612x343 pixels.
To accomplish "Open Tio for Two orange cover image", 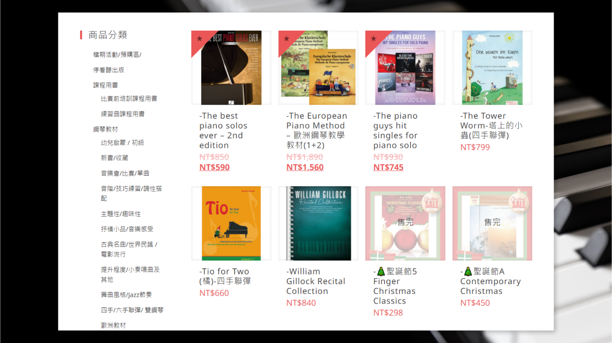I will point(231,223).
